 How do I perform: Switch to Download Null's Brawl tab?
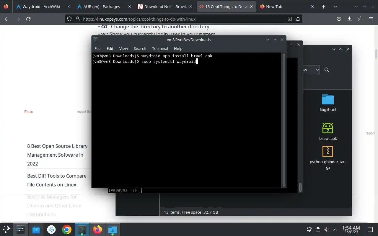point(165,6)
